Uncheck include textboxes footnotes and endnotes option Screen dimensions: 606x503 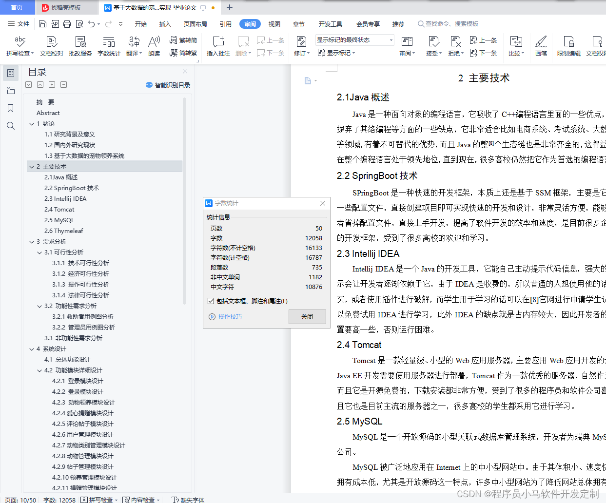pyautogui.click(x=211, y=301)
